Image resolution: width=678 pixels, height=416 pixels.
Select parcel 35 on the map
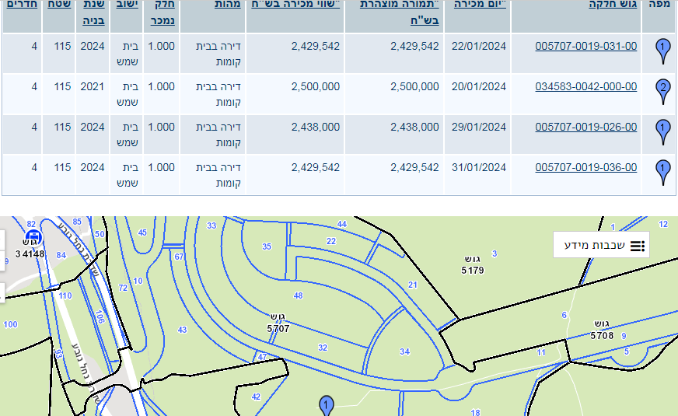pyautogui.click(x=267, y=246)
